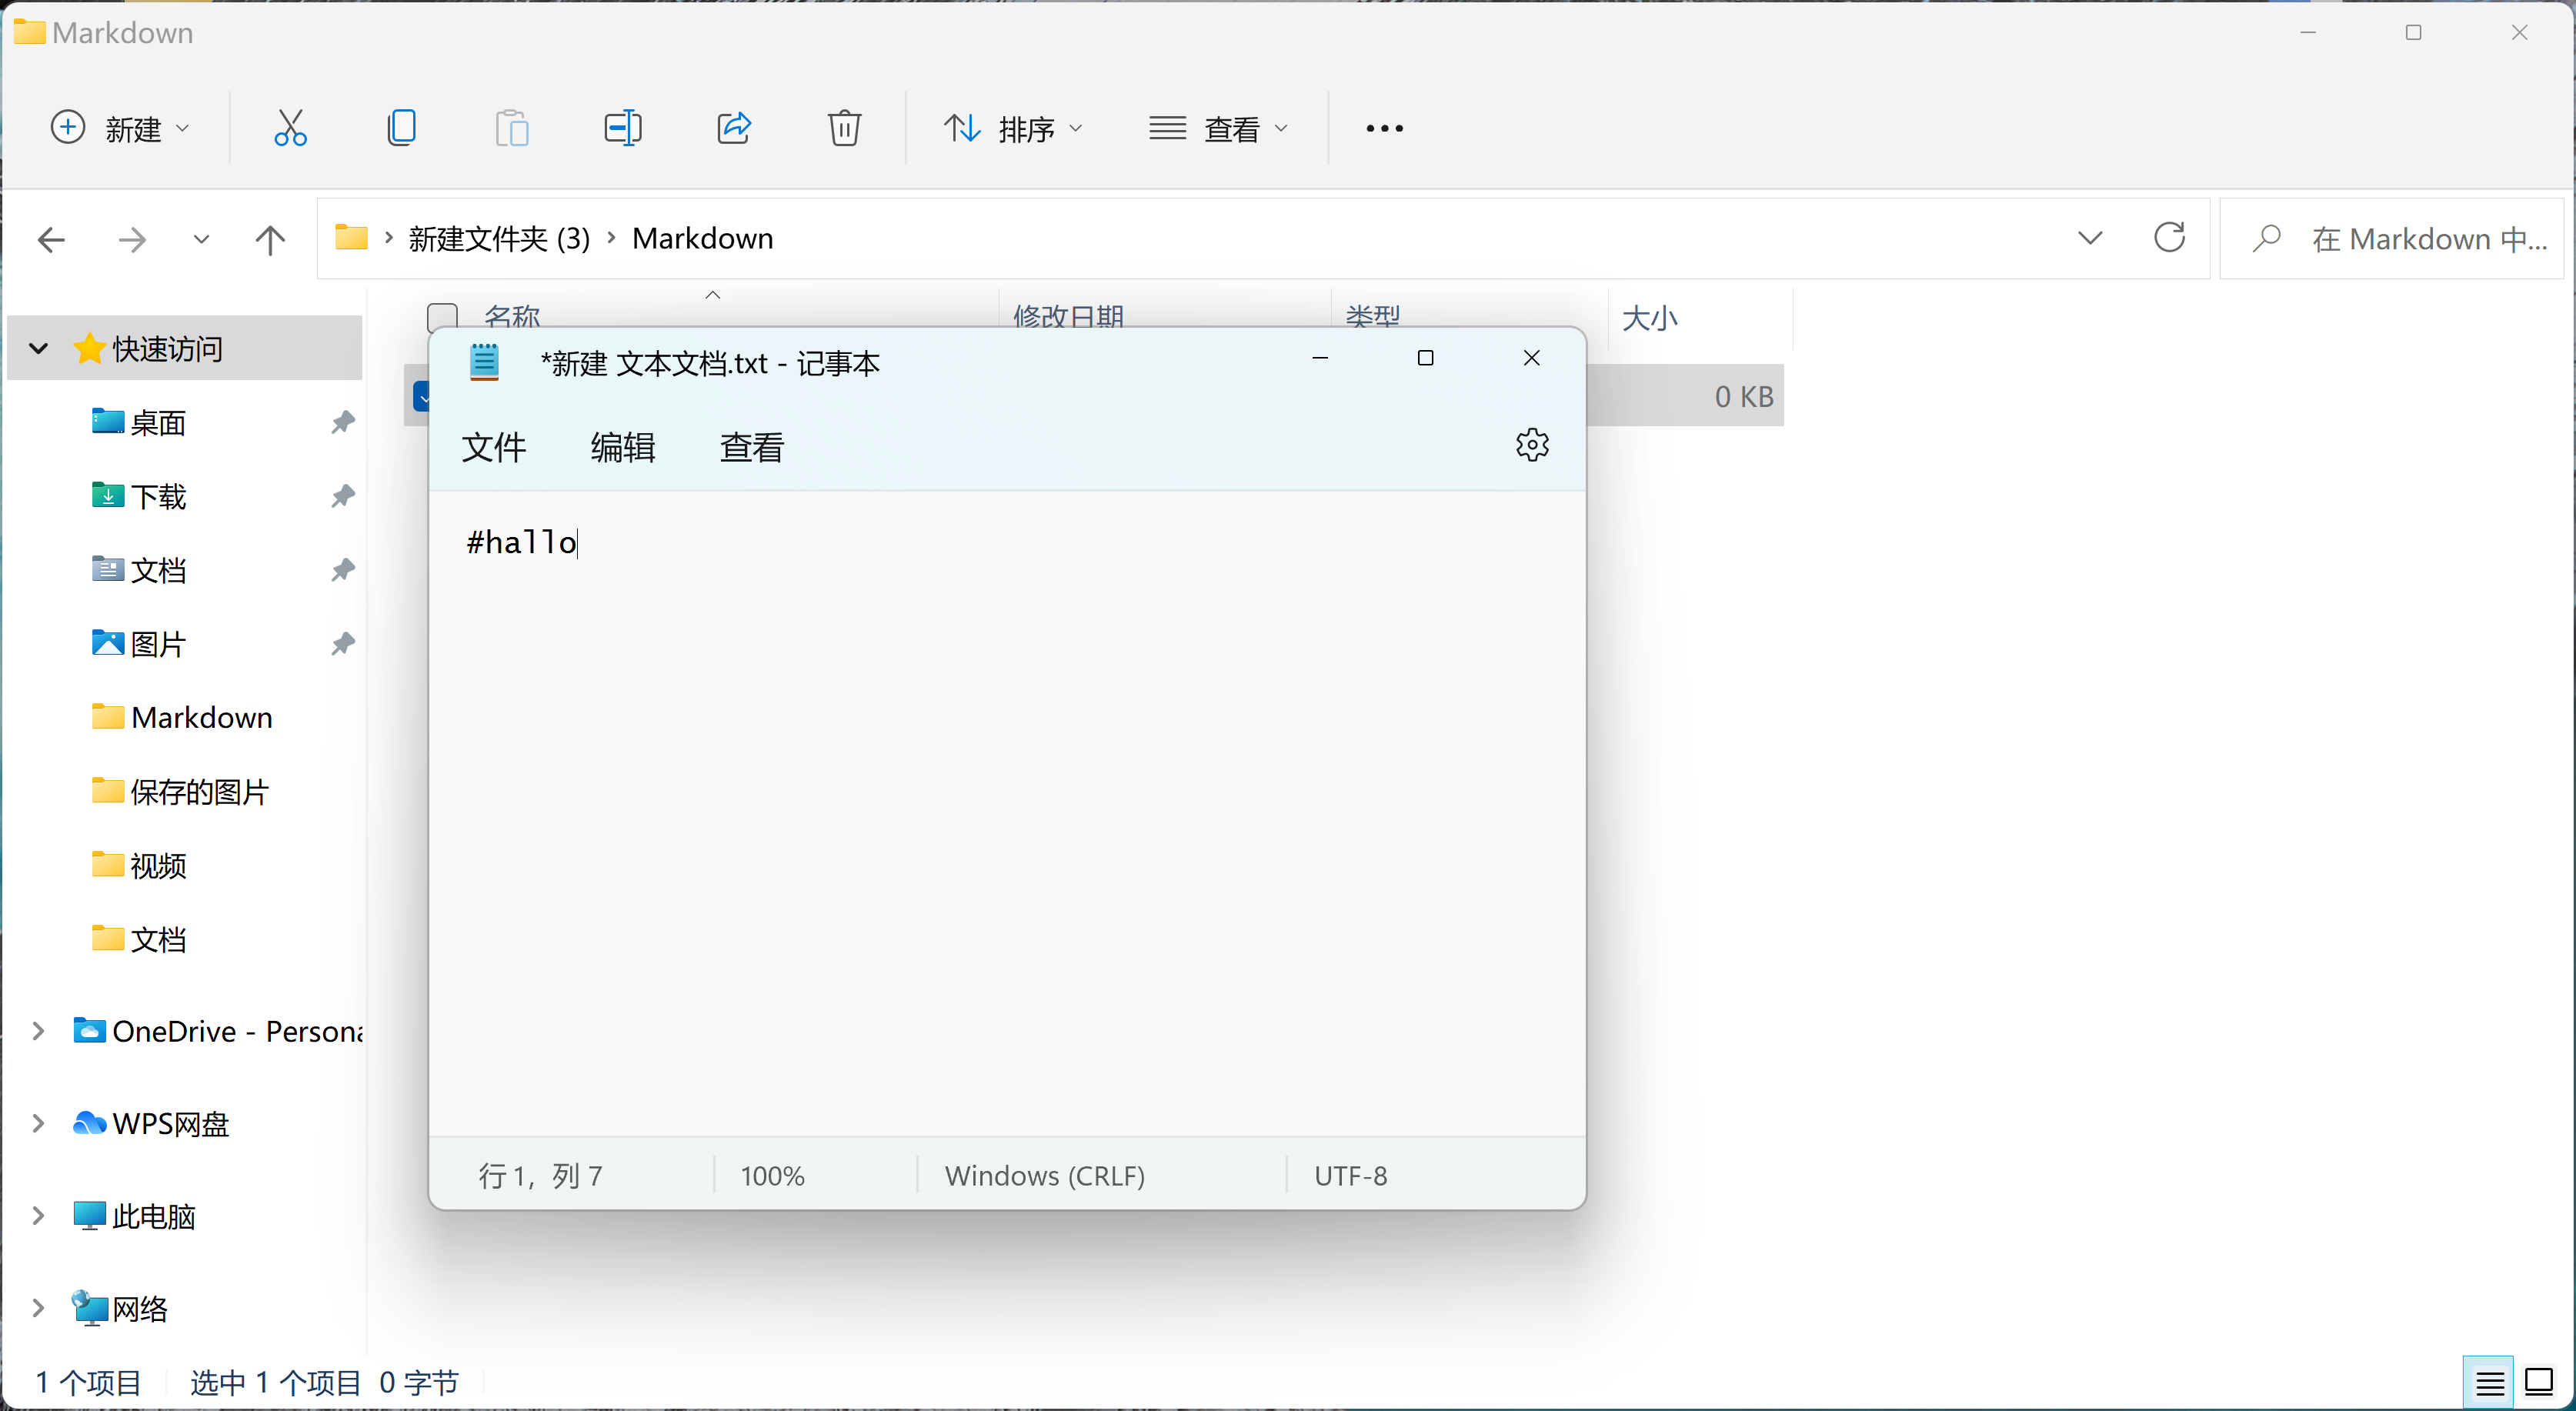This screenshot has width=2576, height=1411.
Task: Tick the select-all checkbox above file list
Action: 442,316
